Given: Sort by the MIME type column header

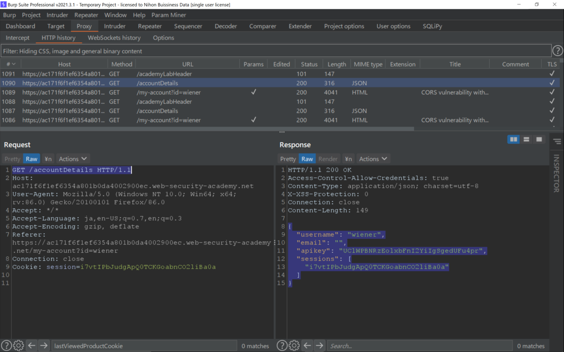Looking at the screenshot, I should click(x=368, y=64).
